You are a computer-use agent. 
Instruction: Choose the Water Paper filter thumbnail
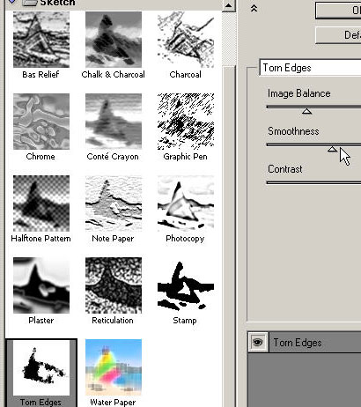point(114,367)
